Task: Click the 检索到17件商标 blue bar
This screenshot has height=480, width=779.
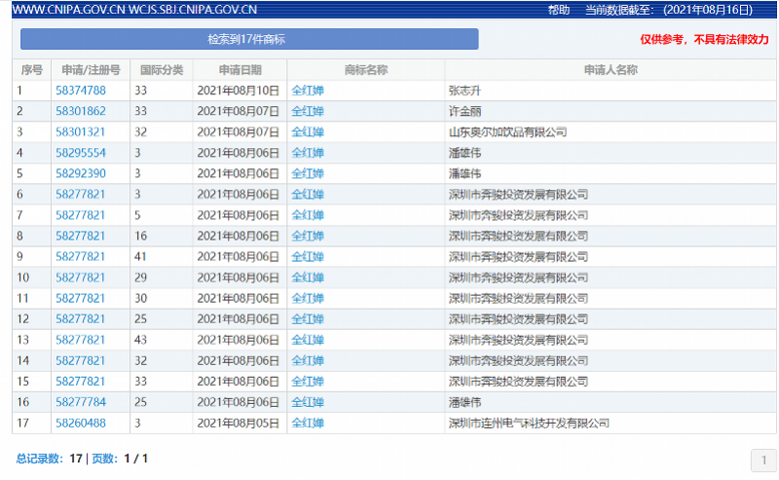Action: click(x=249, y=40)
